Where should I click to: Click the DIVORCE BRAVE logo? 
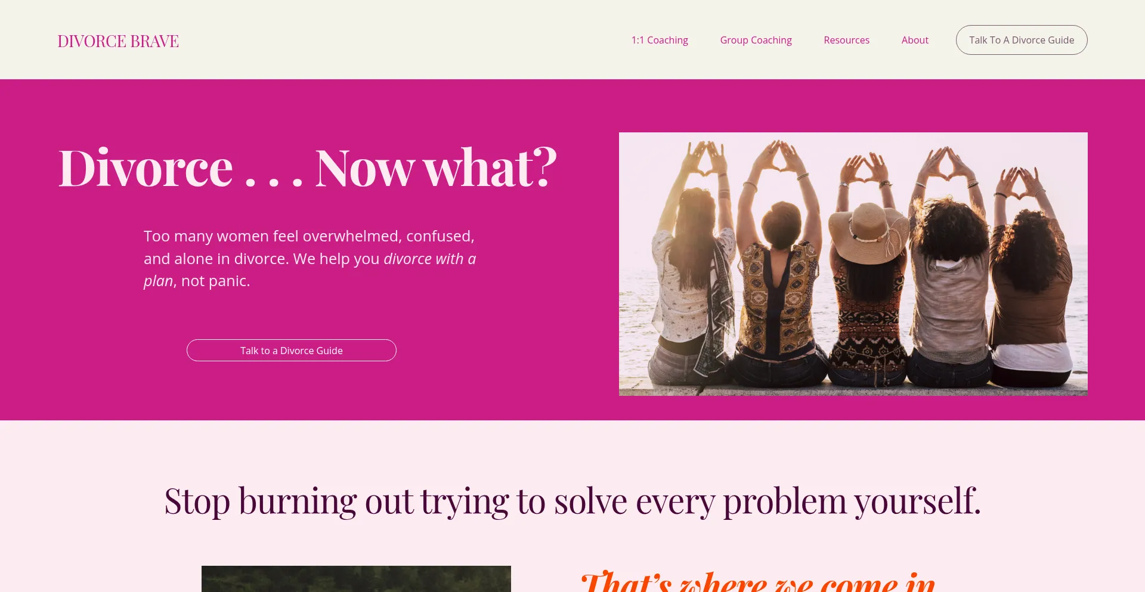click(118, 41)
